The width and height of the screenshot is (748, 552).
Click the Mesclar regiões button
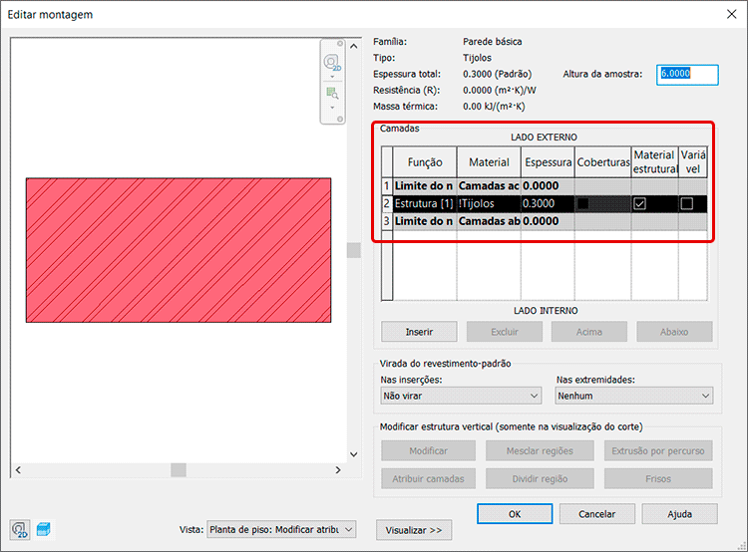(x=540, y=451)
